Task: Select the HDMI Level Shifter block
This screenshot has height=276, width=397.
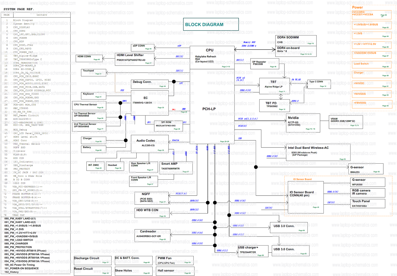Action: pyautogui.click(x=135, y=59)
